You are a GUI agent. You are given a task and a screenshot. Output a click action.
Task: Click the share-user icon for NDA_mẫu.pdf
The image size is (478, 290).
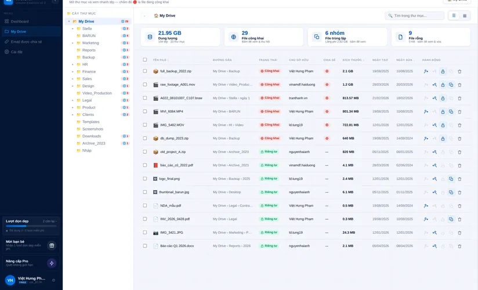426,206
